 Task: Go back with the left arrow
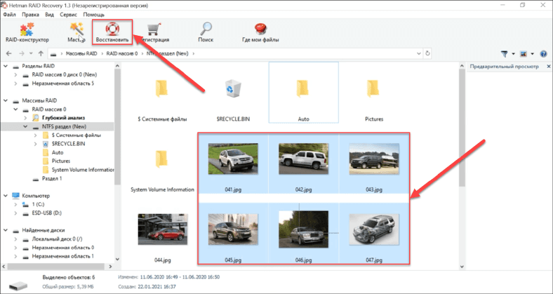point(9,53)
